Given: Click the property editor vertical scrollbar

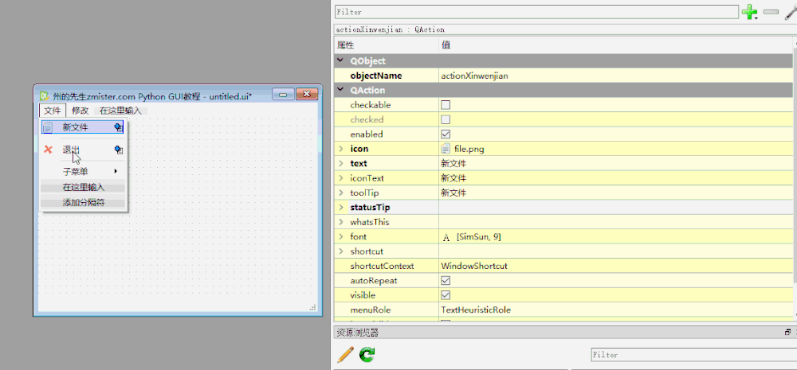Looking at the screenshot, I should [x=795, y=165].
